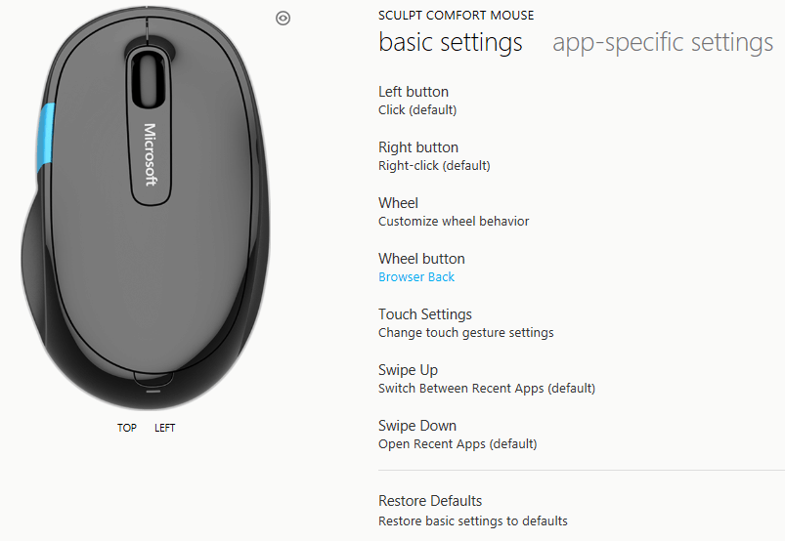Click Switch Between Recent Apps (default) text
The width and height of the screenshot is (785, 541).
(x=487, y=389)
